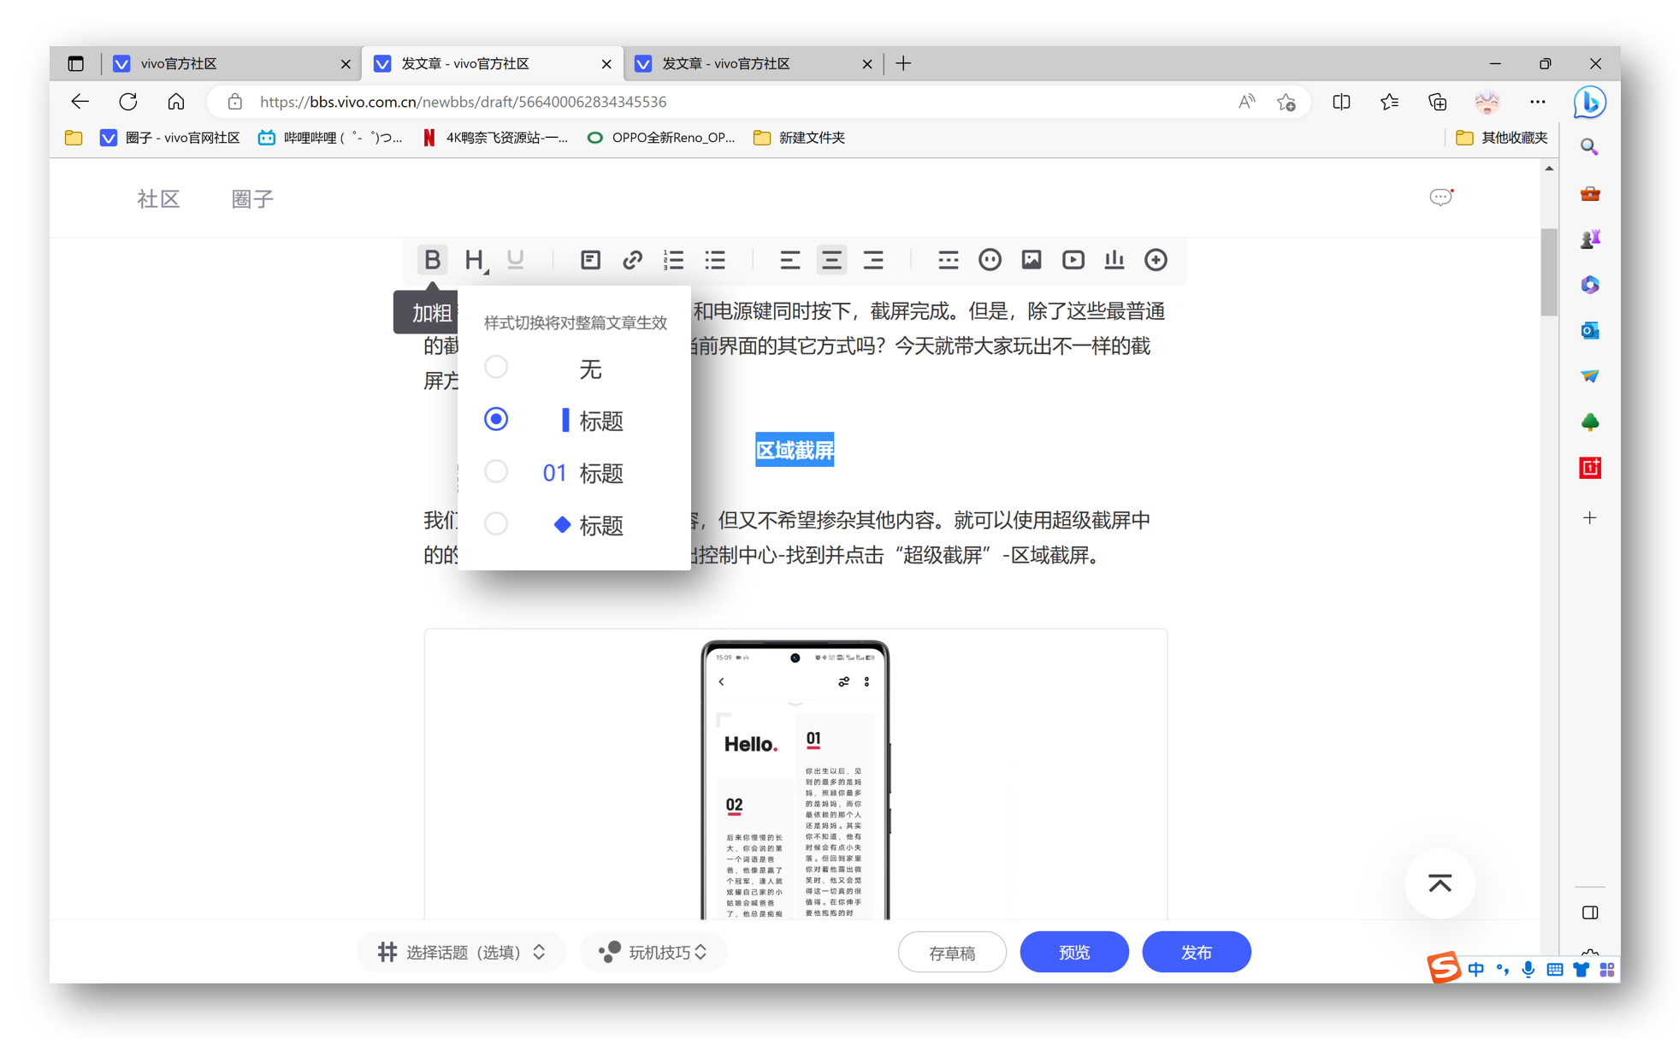Image resolution: width=1679 pixels, height=1039 pixels.
Task: Click the highlighted 区域截屏 heading
Action: [795, 450]
